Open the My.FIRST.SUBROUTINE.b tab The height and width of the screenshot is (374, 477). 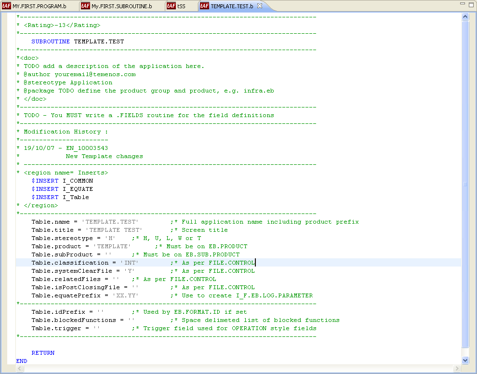coord(121,6)
